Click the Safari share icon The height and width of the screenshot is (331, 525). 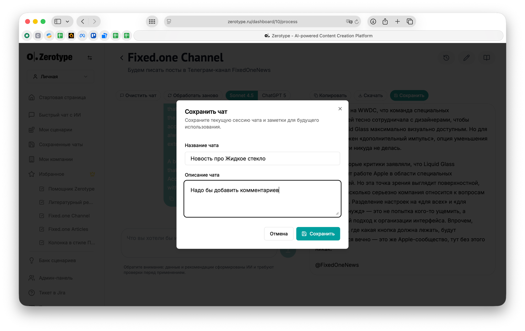(385, 22)
